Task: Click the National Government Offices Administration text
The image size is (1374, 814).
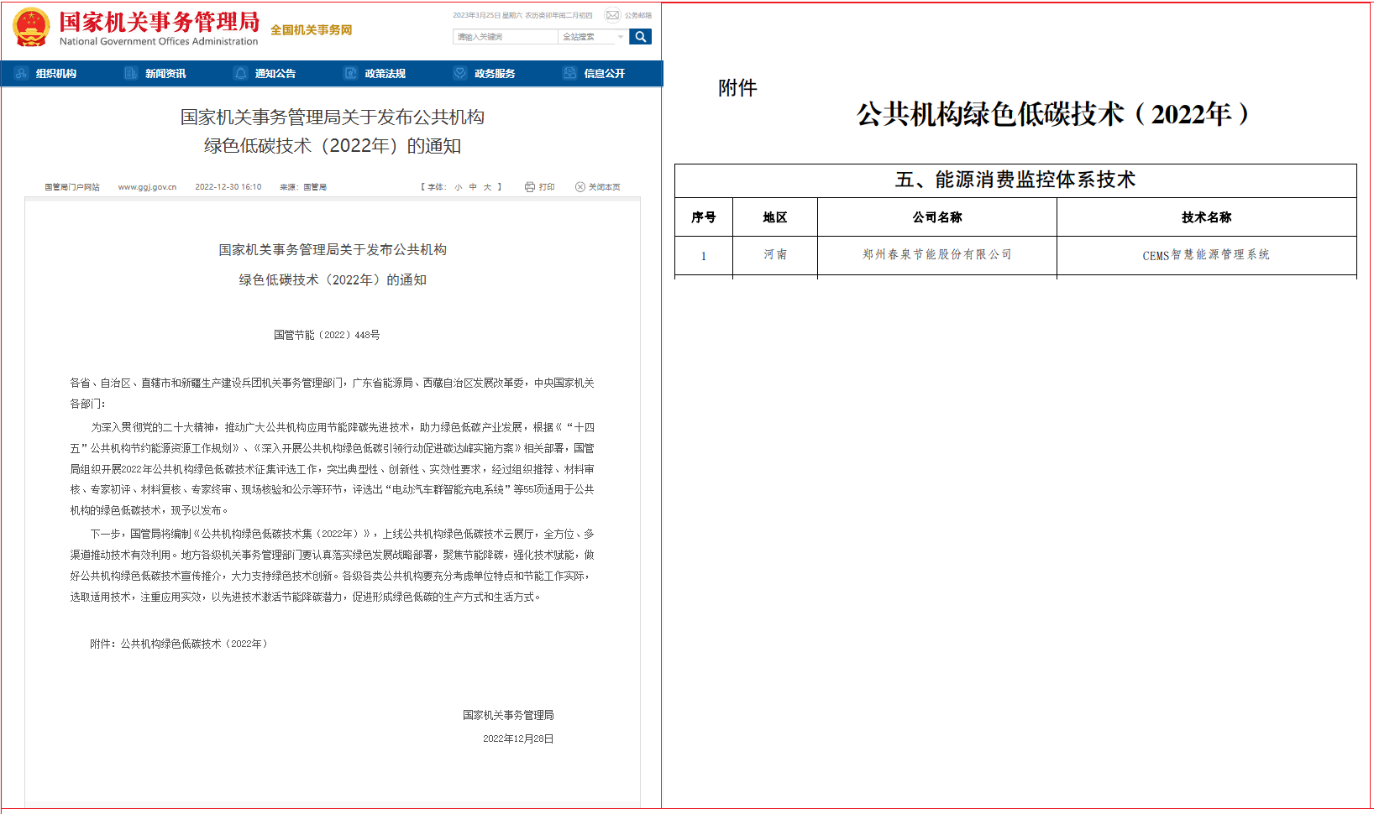Action: point(159,41)
